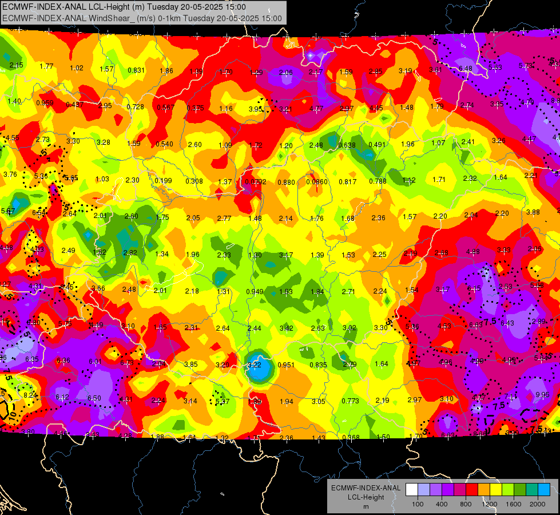Click the wind shear value 2.25
The image size is (560, 515).
(x=379, y=254)
